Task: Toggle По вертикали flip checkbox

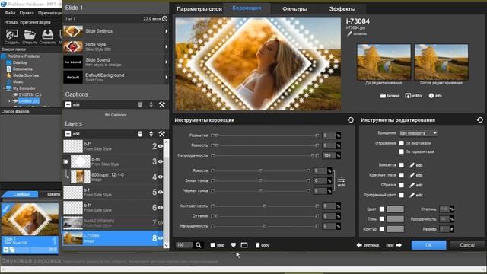Action: (401, 143)
